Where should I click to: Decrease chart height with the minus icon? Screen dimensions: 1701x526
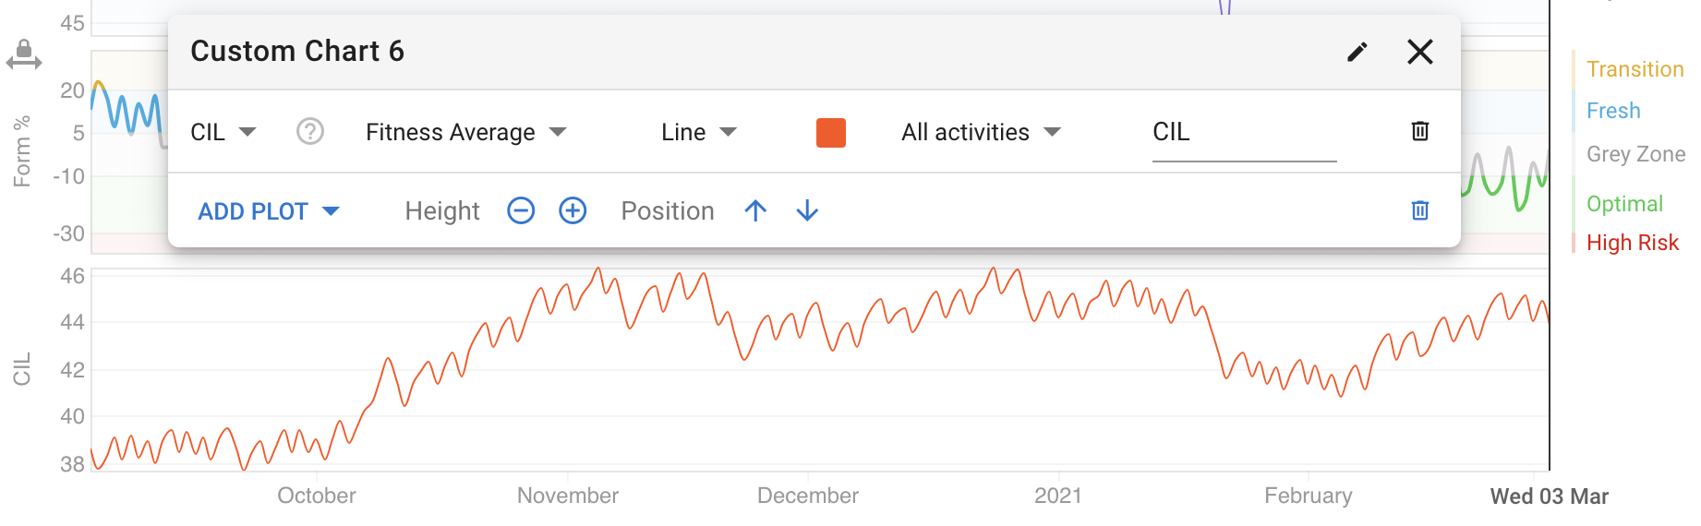[521, 210]
